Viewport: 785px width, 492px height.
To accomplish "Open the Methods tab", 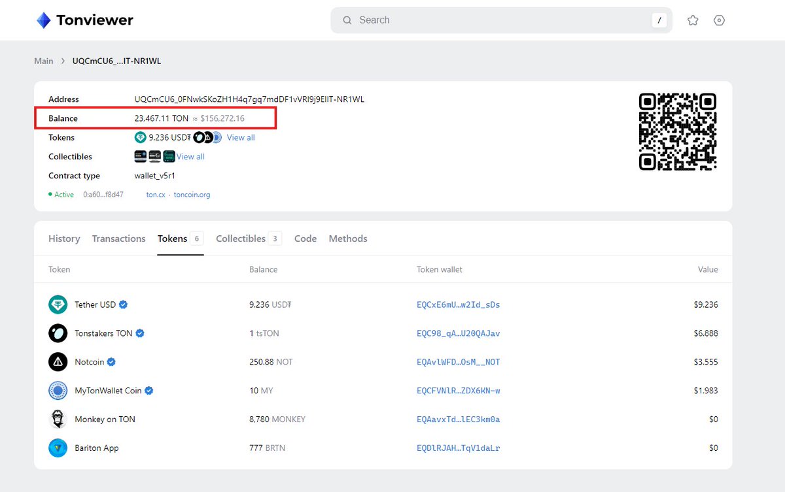I will (x=348, y=238).
